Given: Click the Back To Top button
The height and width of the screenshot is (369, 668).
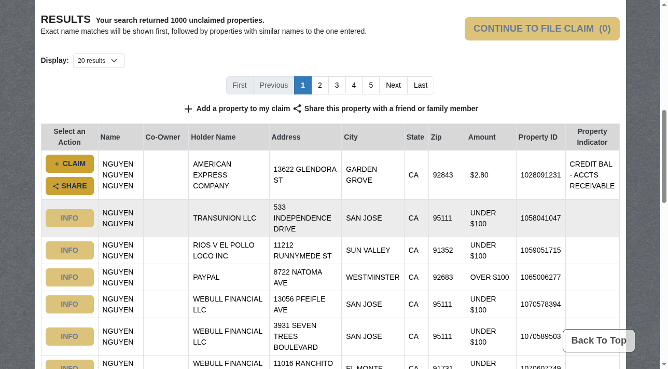Looking at the screenshot, I should [599, 340].
